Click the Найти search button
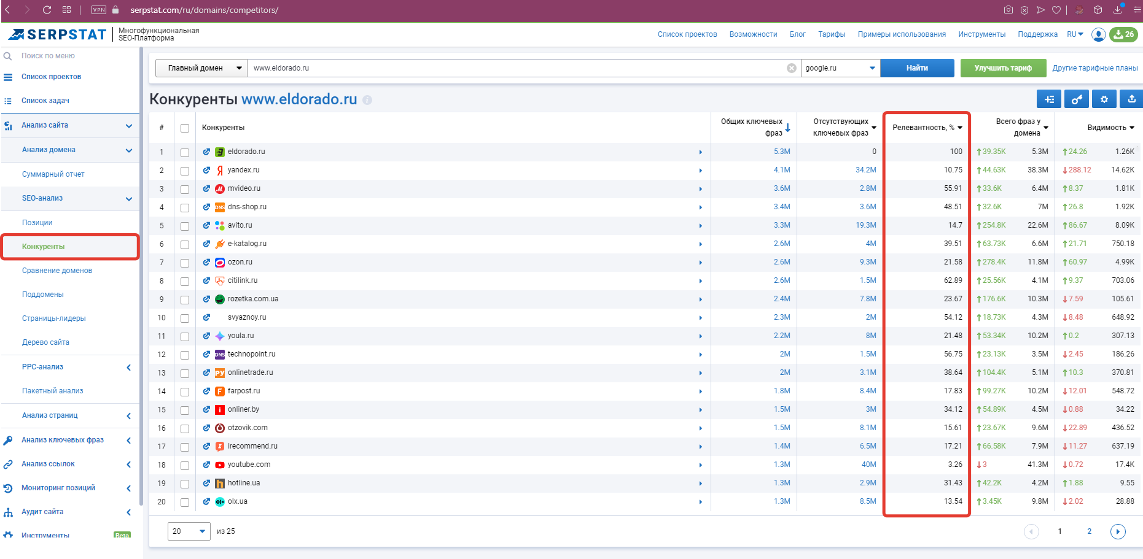This screenshot has width=1143, height=559. (917, 68)
